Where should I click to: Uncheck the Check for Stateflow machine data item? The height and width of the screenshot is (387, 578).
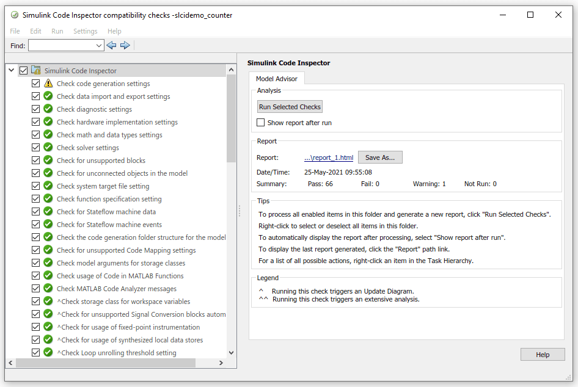click(35, 211)
